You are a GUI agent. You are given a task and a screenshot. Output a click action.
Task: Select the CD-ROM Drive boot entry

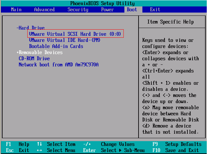point(34,59)
